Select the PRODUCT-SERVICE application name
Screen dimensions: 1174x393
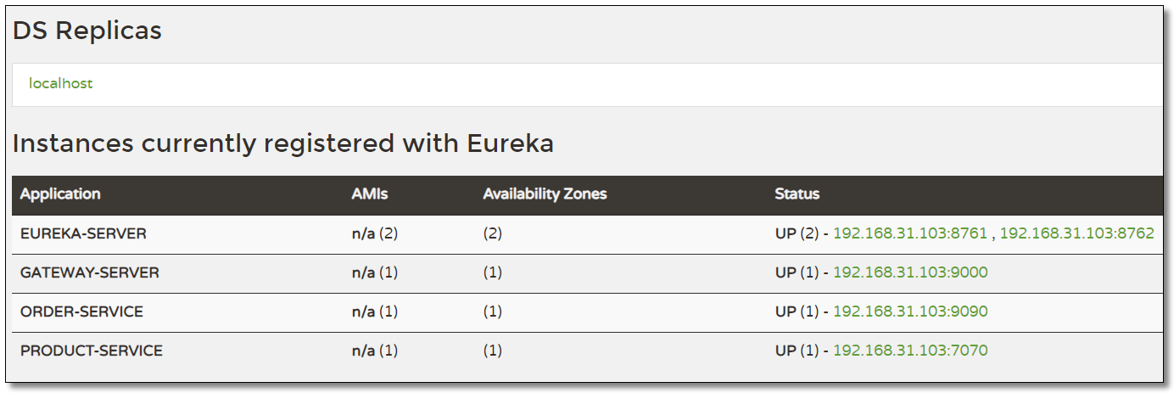(x=91, y=351)
